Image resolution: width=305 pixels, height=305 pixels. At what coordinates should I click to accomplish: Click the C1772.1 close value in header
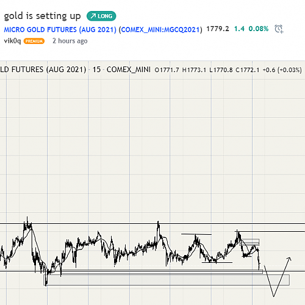pyautogui.click(x=248, y=70)
